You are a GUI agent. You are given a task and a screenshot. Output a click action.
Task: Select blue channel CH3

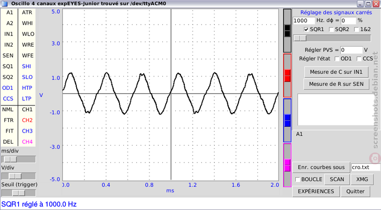pyautogui.click(x=27, y=131)
